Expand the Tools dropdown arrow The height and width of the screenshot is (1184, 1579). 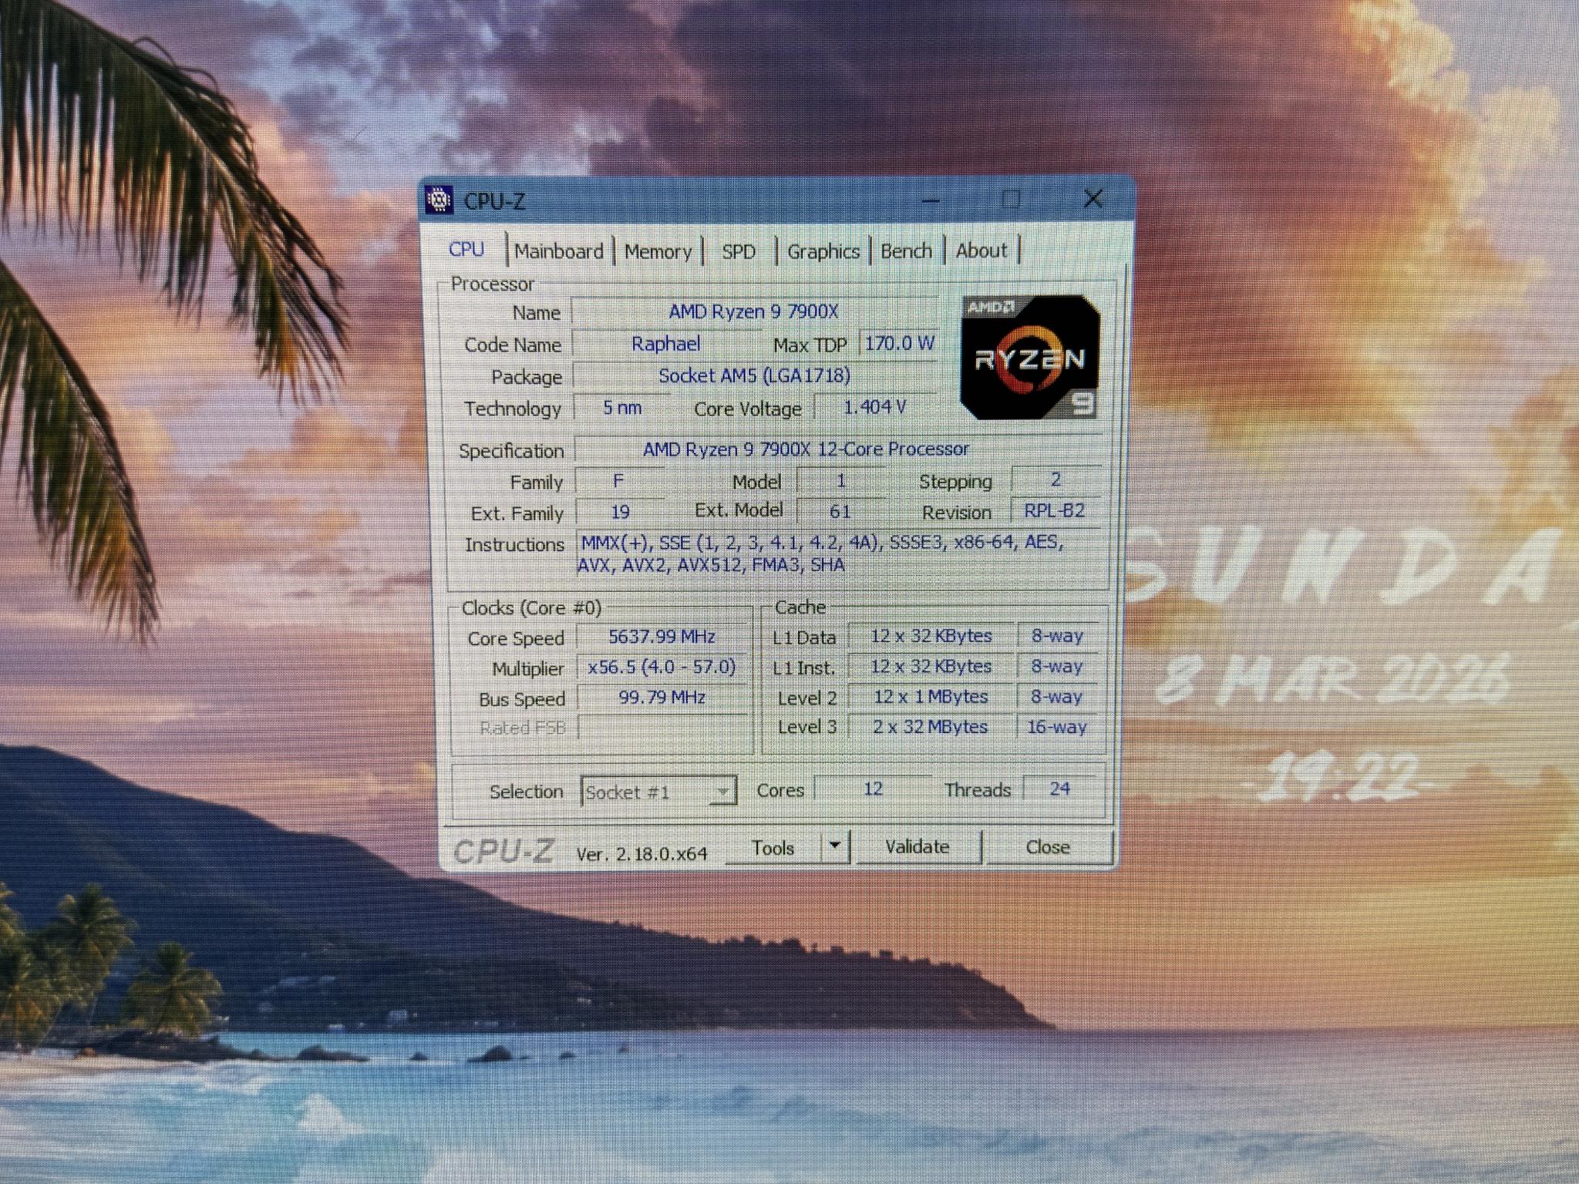(x=835, y=846)
